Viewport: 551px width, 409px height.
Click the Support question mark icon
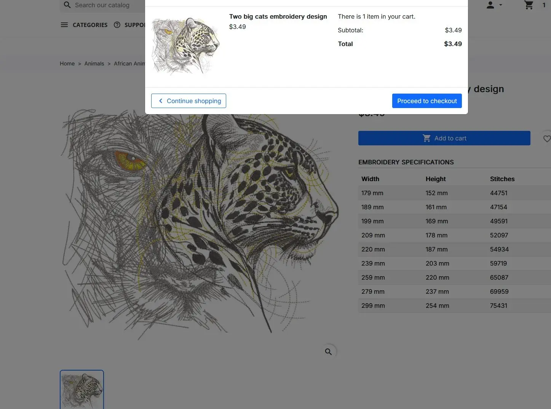[117, 25]
